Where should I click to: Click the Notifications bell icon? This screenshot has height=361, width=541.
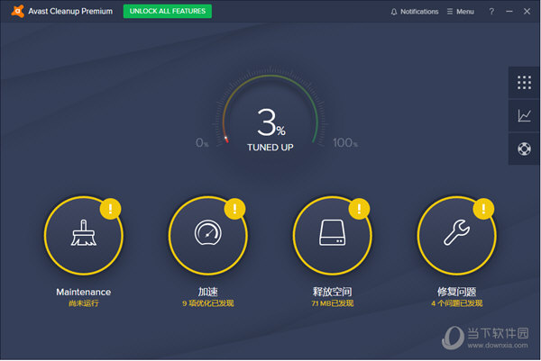click(x=394, y=12)
